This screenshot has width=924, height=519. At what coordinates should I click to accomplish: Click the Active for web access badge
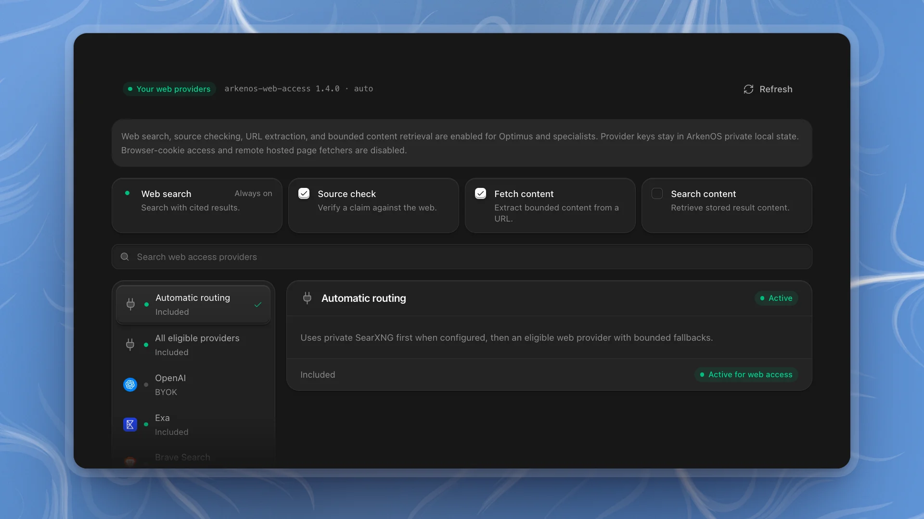point(746,374)
